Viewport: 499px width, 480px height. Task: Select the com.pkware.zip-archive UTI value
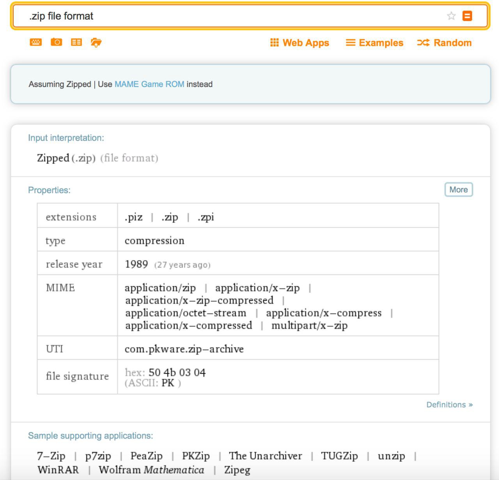coord(184,349)
